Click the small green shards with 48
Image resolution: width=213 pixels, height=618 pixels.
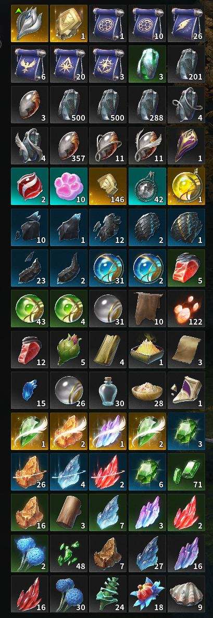click(x=69, y=553)
